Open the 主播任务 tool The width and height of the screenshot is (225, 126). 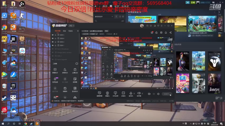(75, 71)
